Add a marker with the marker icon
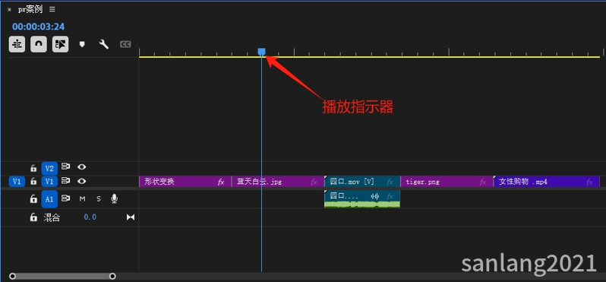Viewport: 606px width, 282px height. click(x=82, y=45)
